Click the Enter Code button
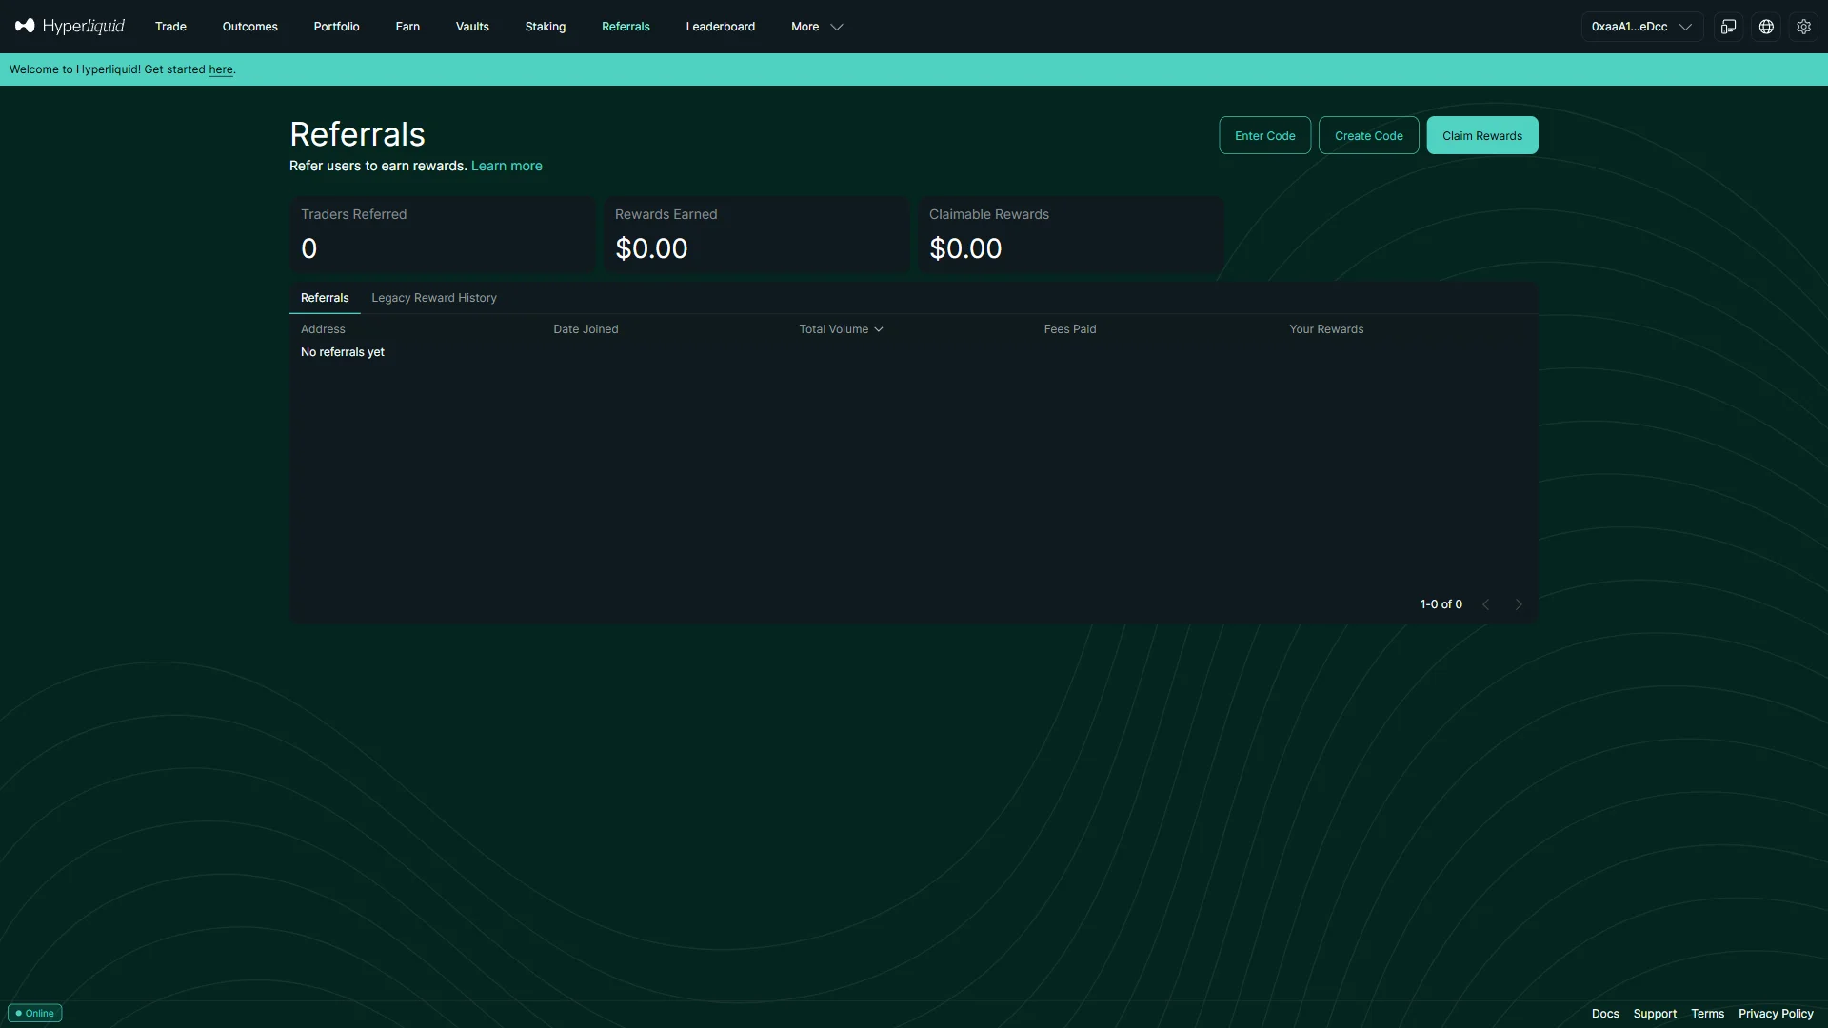Screen dimensions: 1828x1028 click(x=1265, y=135)
